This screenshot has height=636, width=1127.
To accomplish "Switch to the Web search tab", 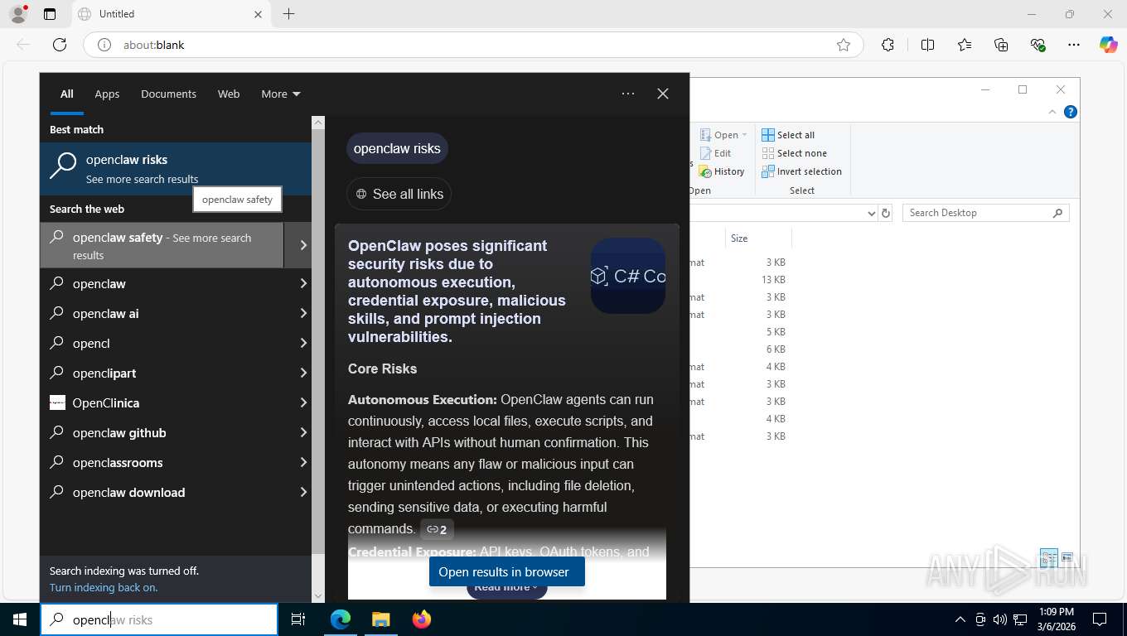I will pos(229,94).
